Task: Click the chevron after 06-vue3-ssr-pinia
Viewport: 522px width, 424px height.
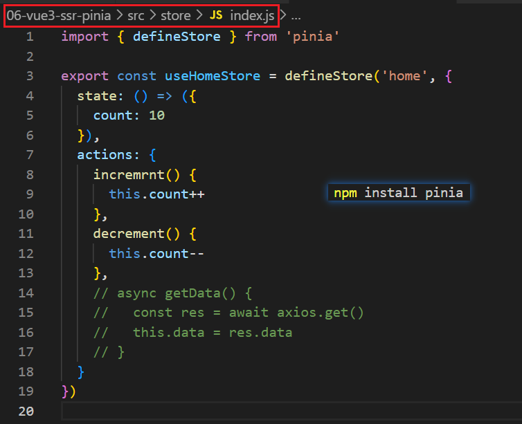Action: pos(120,15)
